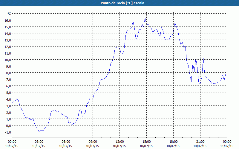Choose the -1,0 y-axis label
239x149 pixels.
click(8, 132)
